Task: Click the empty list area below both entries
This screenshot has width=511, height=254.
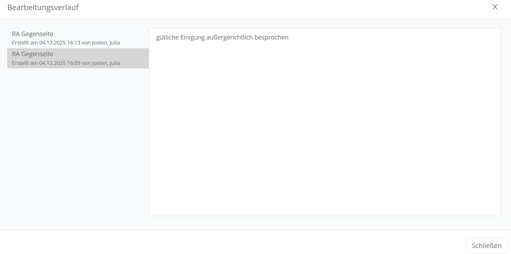Action: click(78, 141)
